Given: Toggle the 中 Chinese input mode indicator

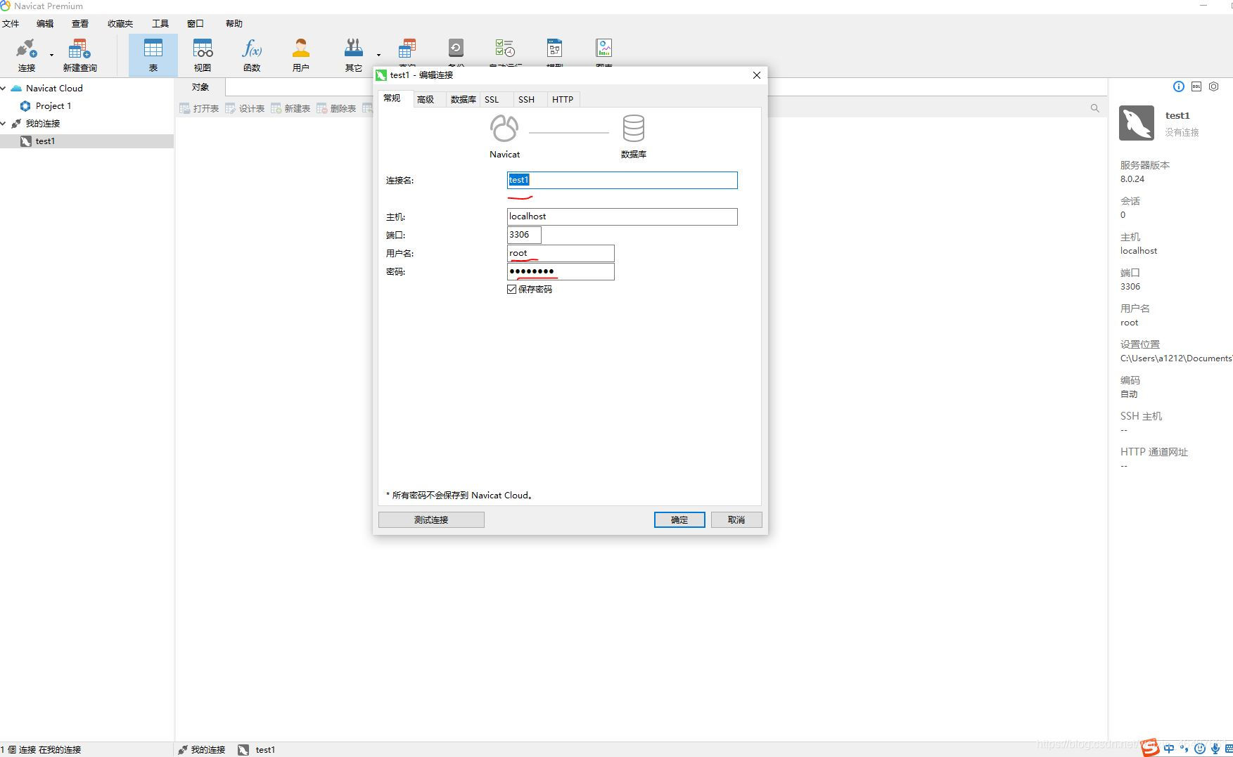Looking at the screenshot, I should pos(1169,749).
